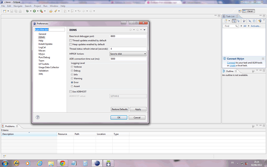This screenshot has height=167, width=267.
Task: Open the Project menu
Action: 37,6
